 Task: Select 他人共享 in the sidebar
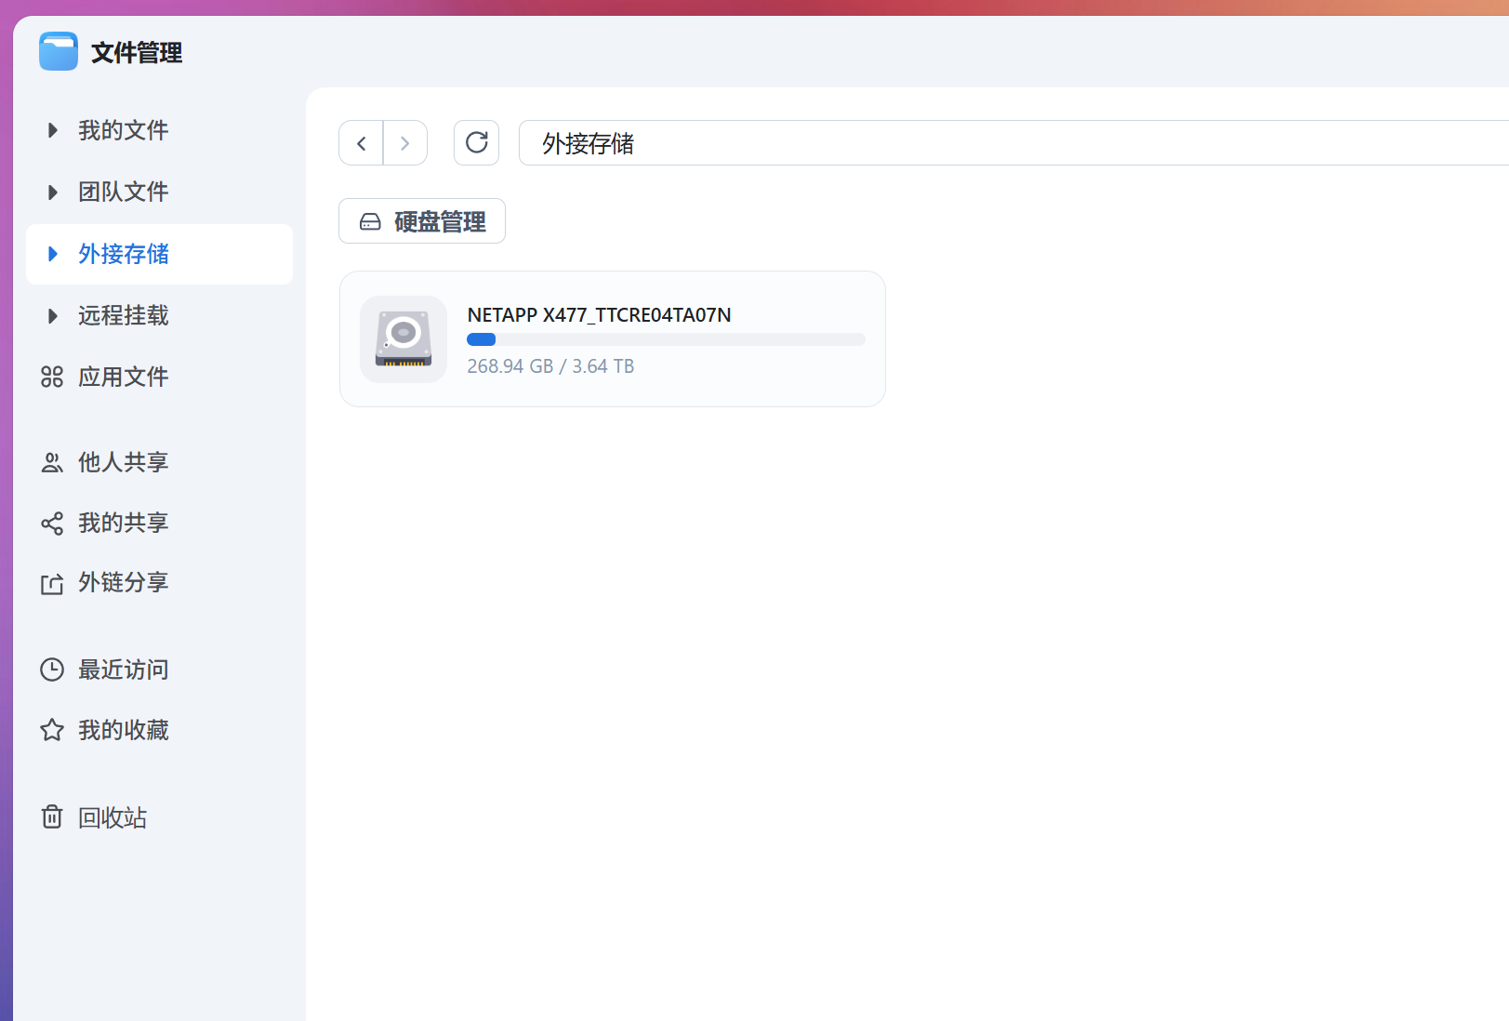(x=124, y=462)
